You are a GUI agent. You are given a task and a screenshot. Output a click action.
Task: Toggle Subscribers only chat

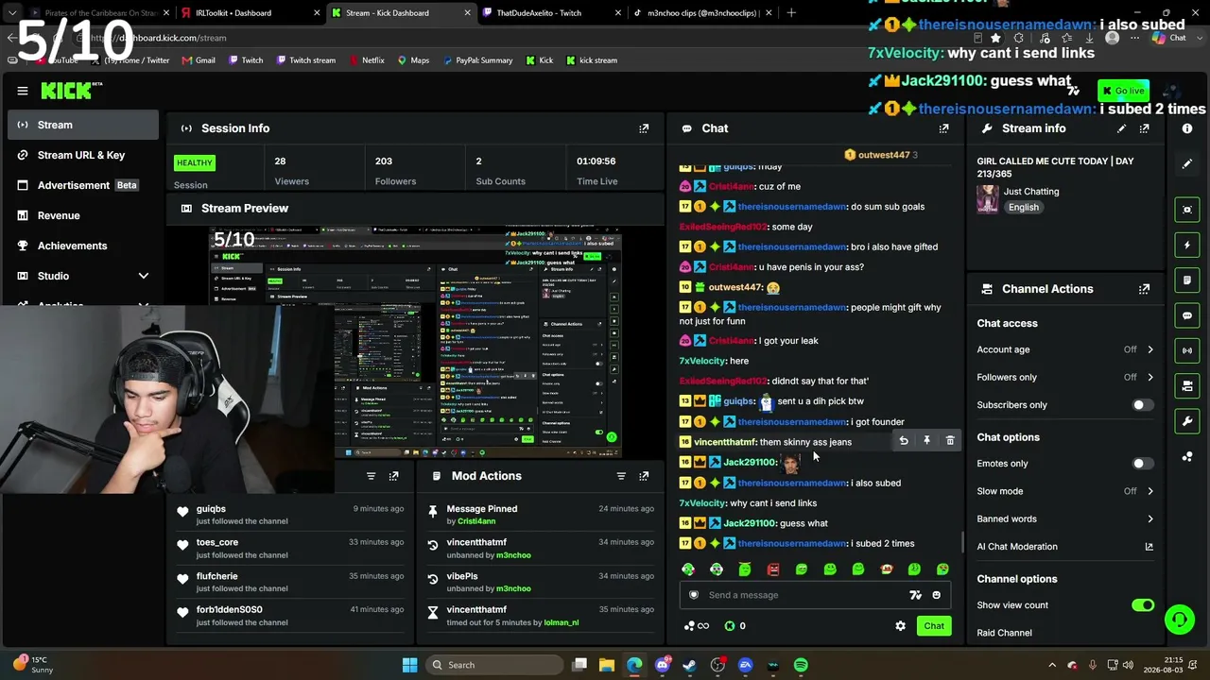(x=1142, y=405)
